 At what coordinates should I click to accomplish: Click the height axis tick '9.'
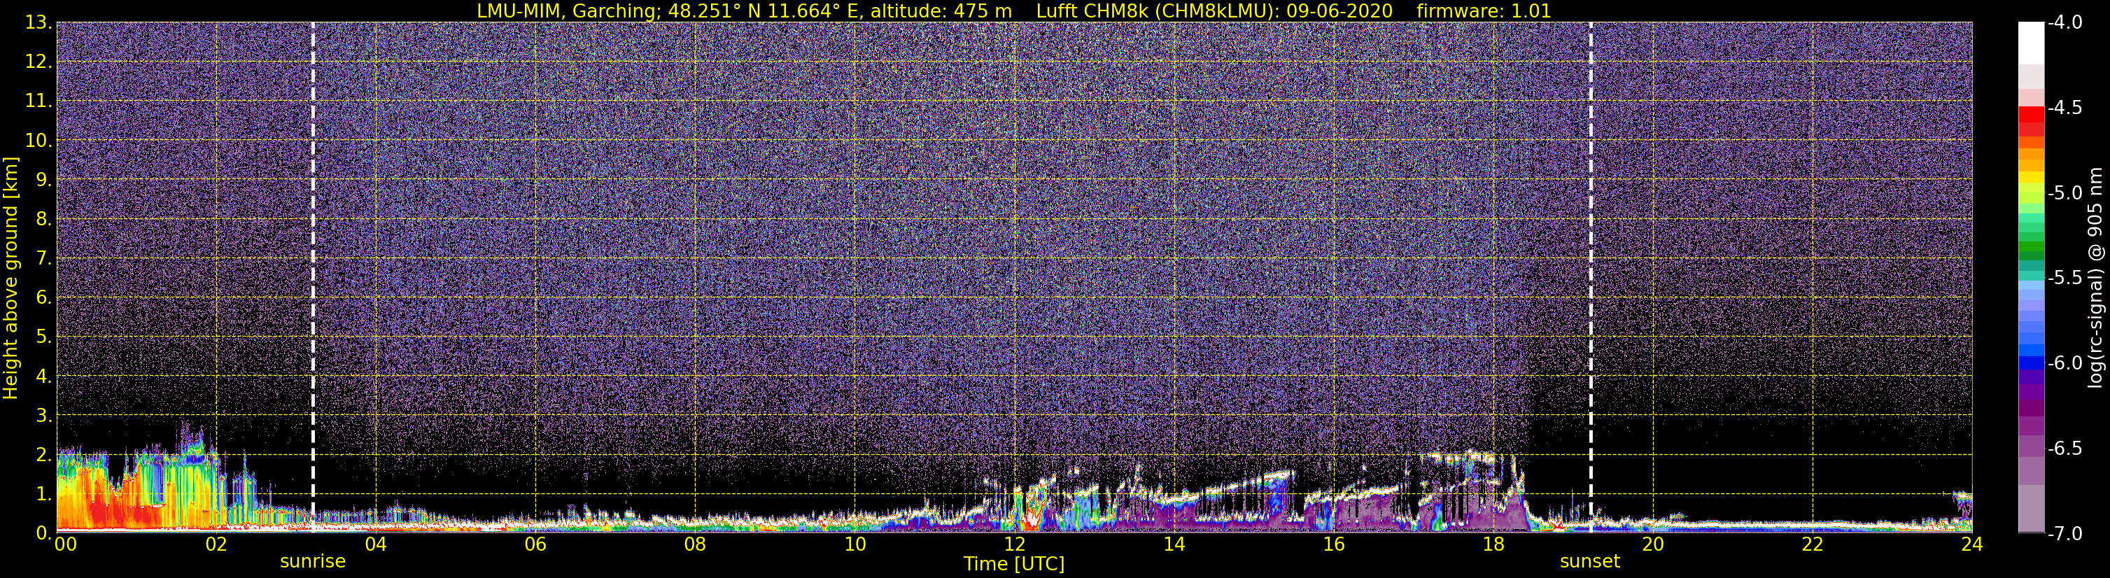click(43, 180)
